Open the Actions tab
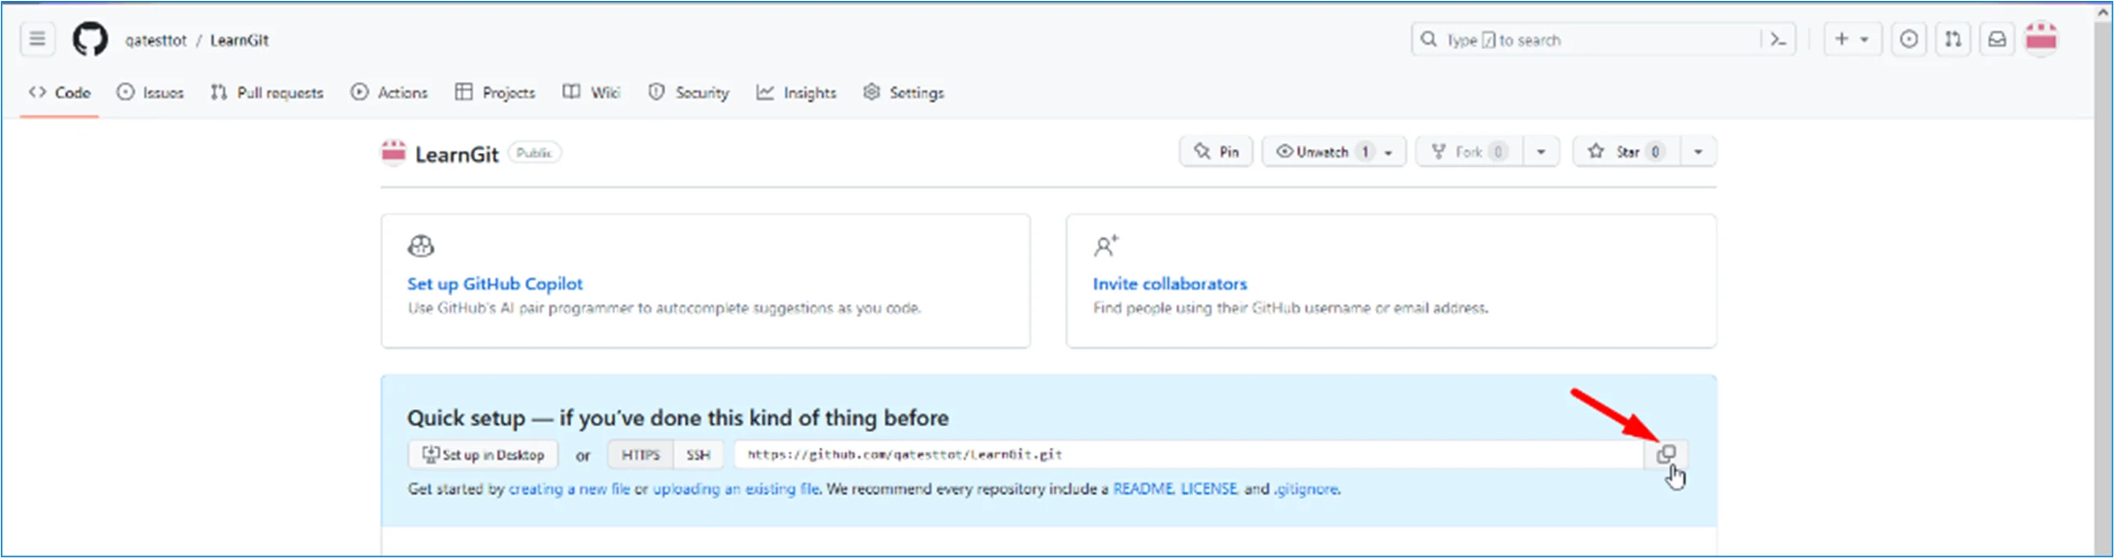This screenshot has height=558, width=2114. 389,92
